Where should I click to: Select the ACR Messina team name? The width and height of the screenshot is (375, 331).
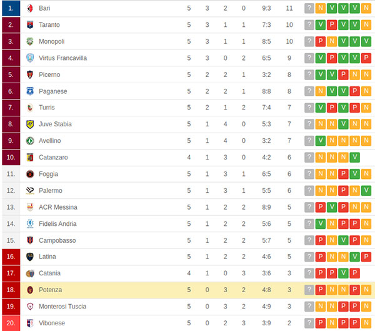[58, 207]
